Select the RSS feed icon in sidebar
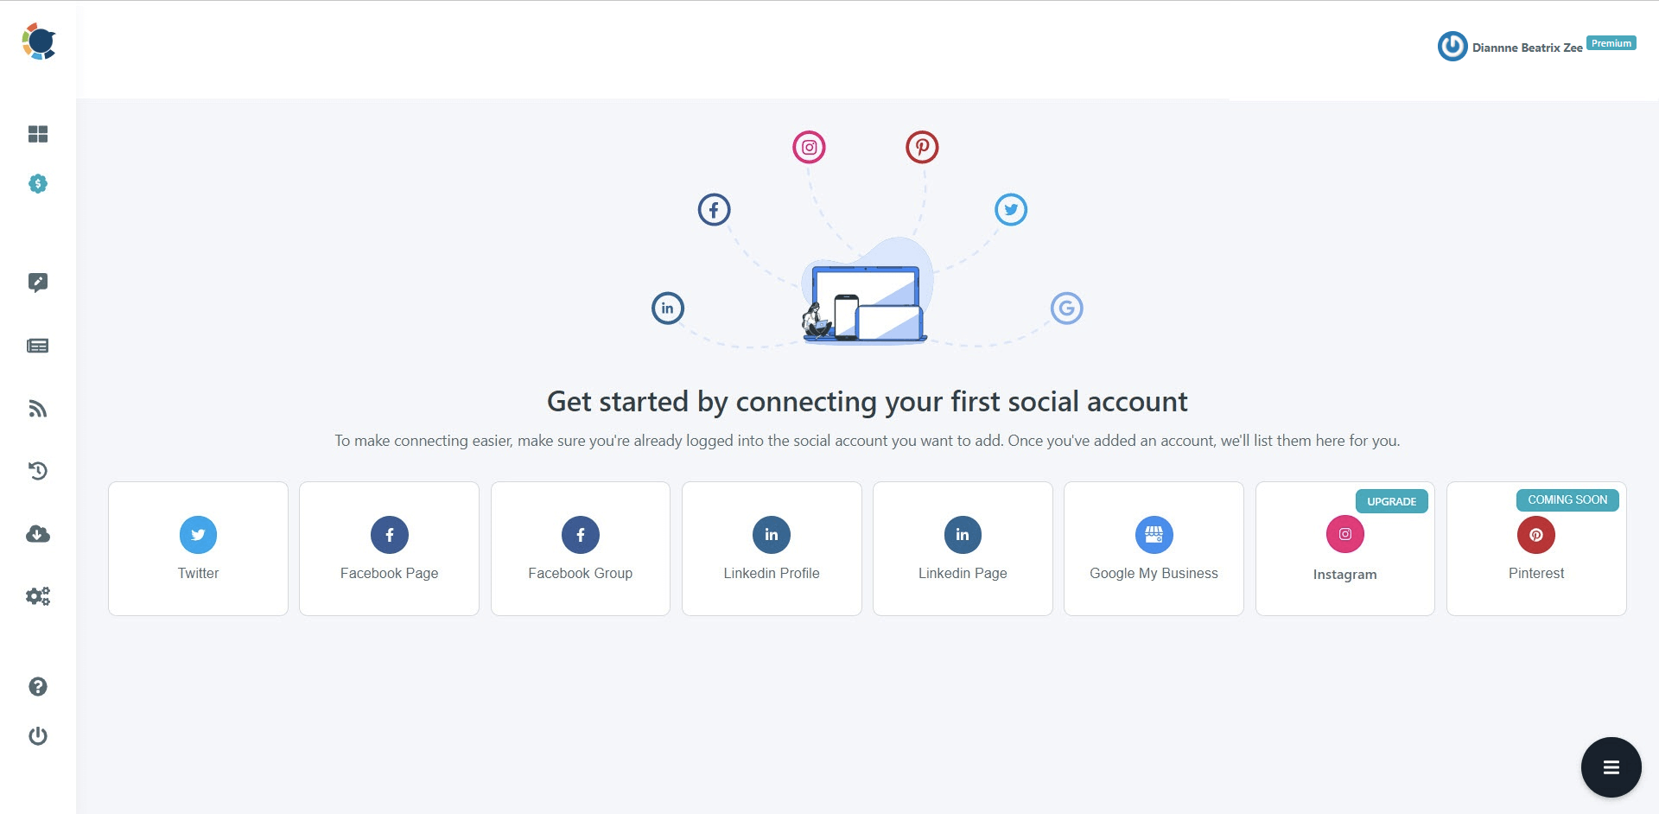The image size is (1659, 814). (x=38, y=408)
